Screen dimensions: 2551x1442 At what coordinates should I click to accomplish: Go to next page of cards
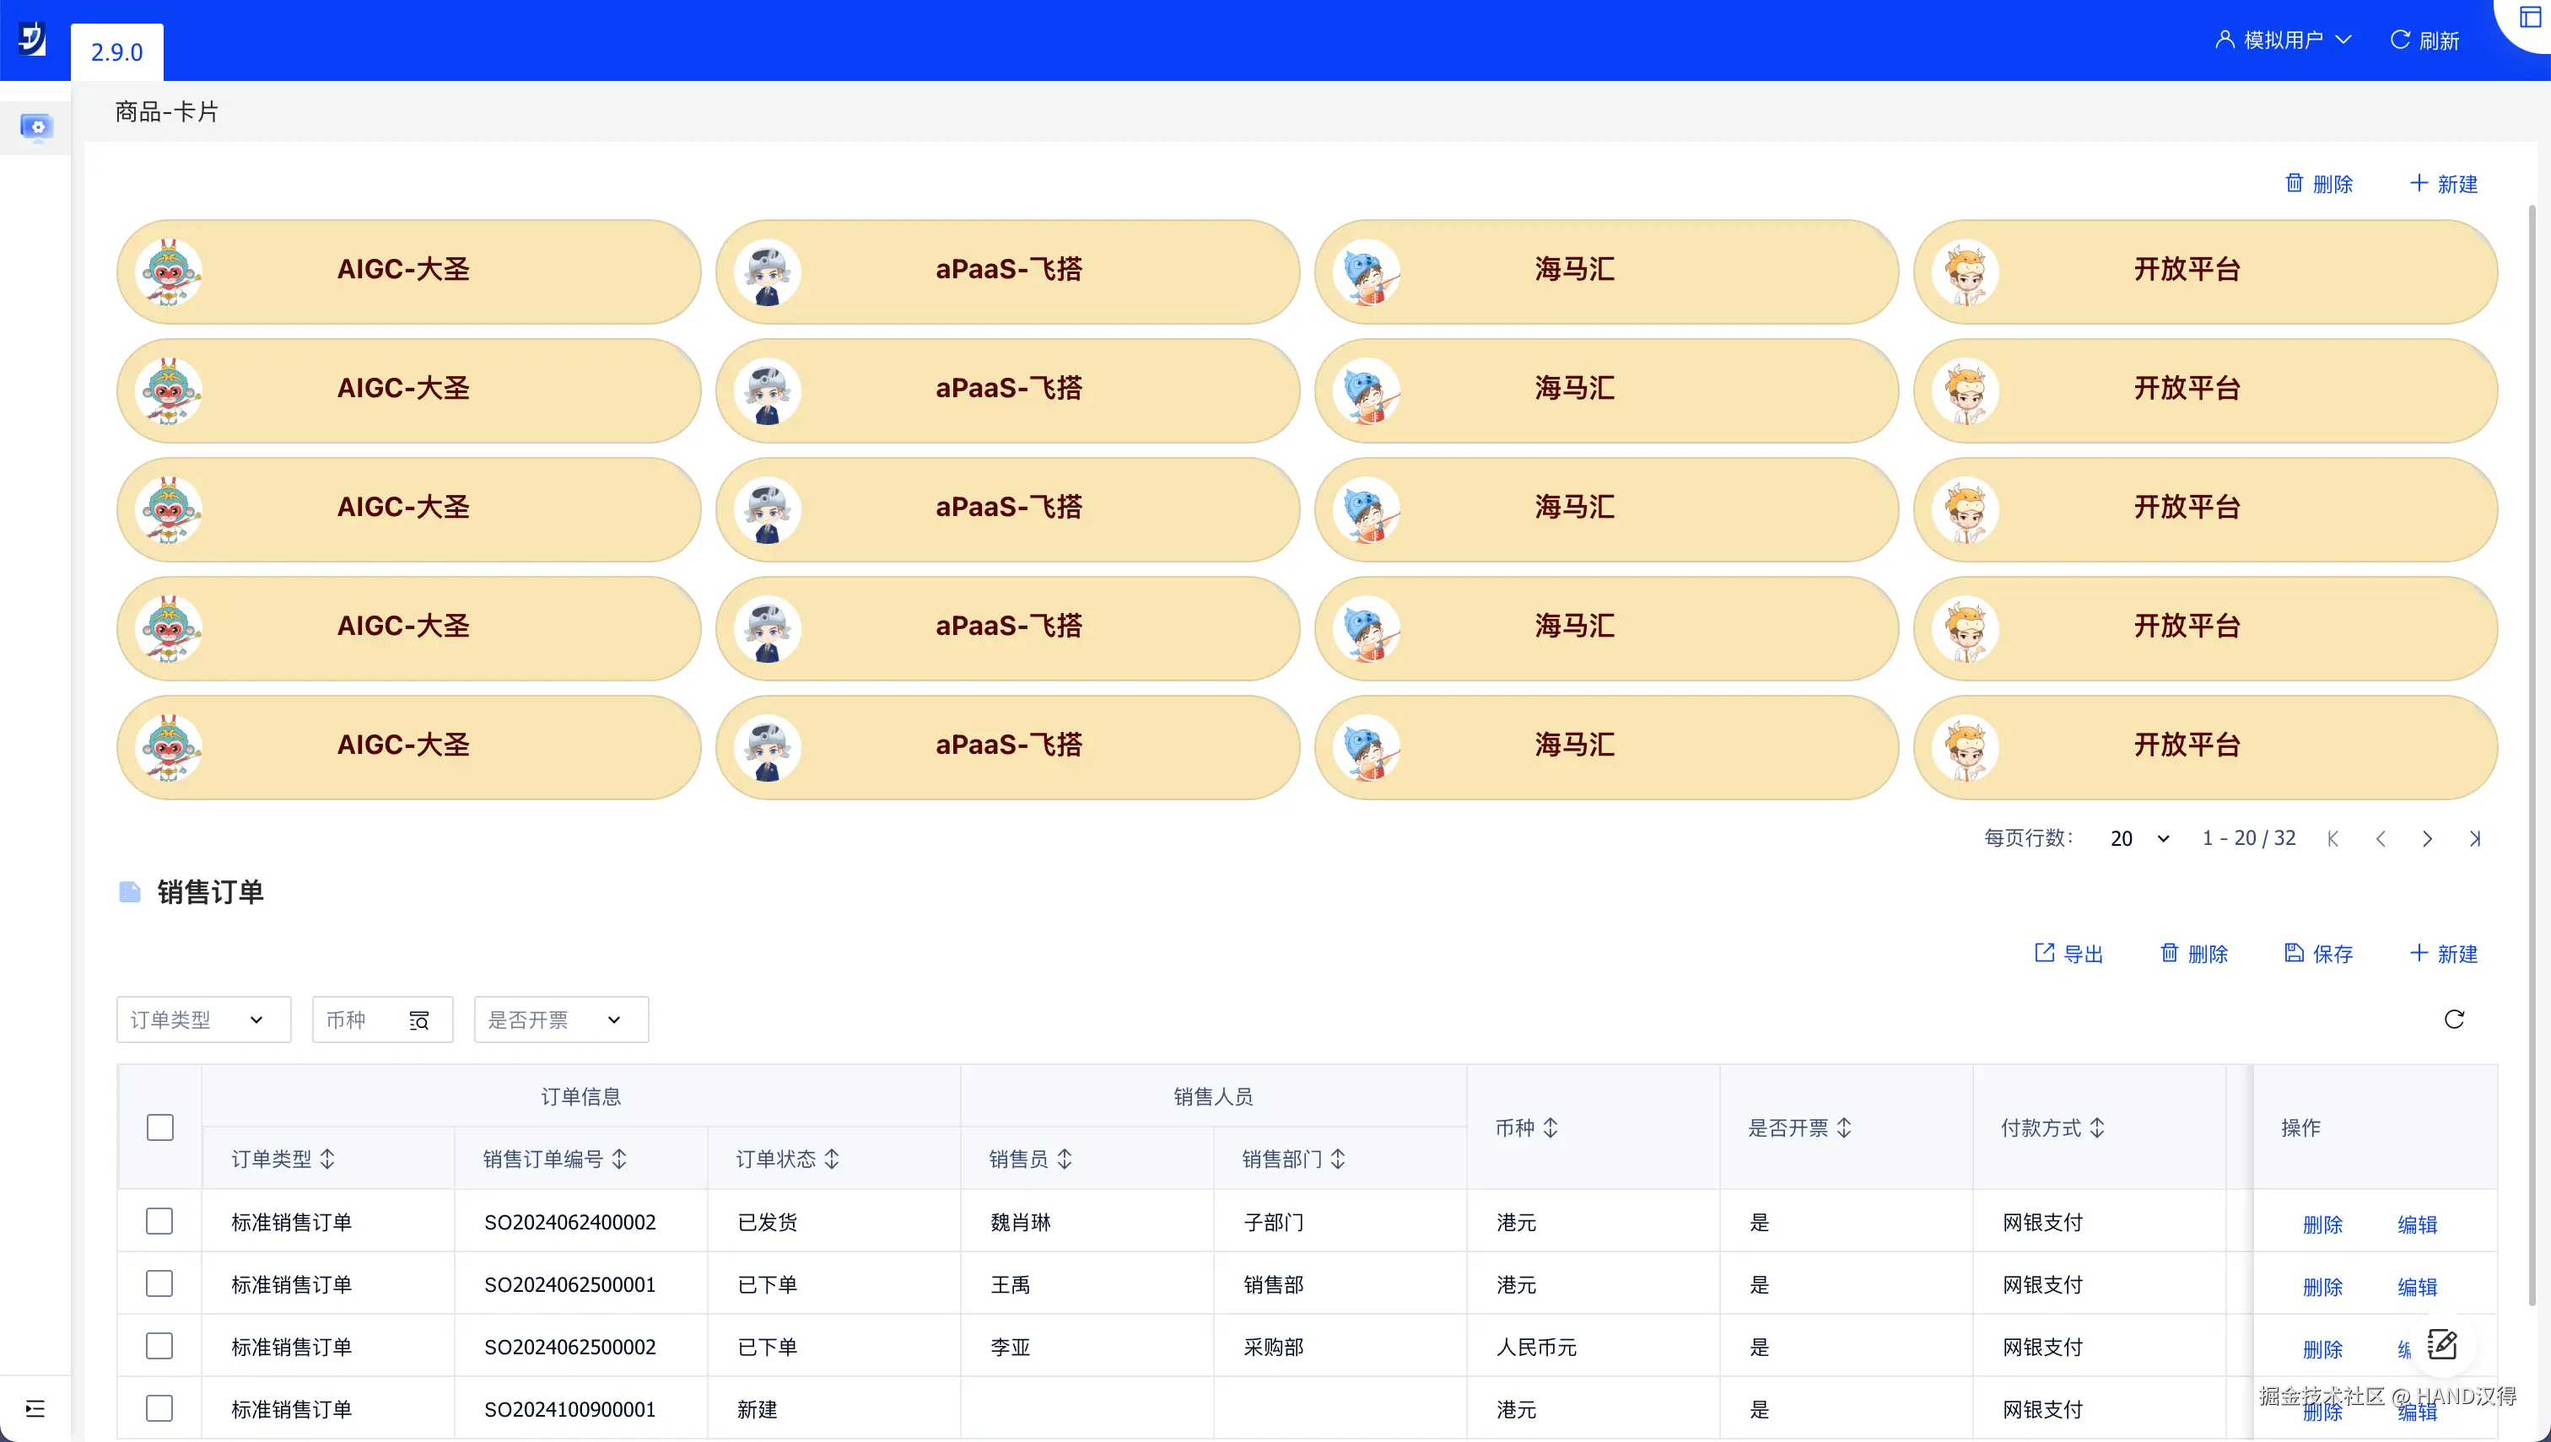coord(2426,839)
